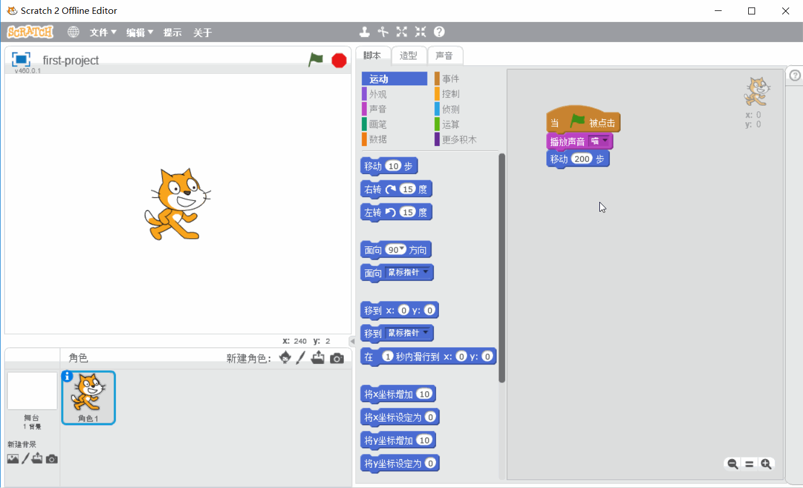Open the 提示 menu
The image size is (803, 488).
pos(172,32)
